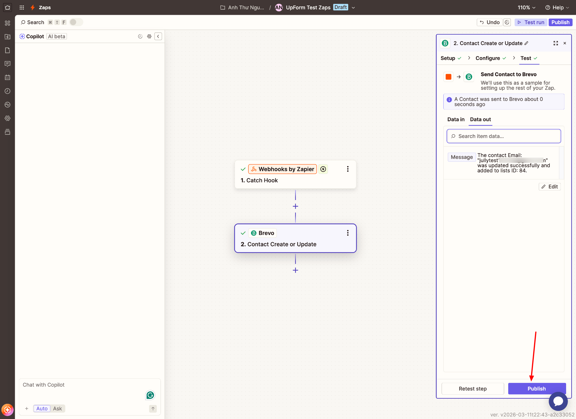The image size is (576, 419).
Task: Open the comments icon in sidebar
Action: coord(8,64)
